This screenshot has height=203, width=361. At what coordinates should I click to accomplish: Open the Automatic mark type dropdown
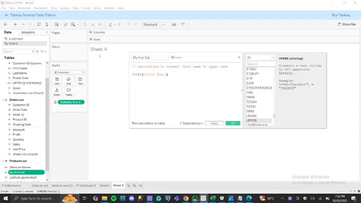(x=68, y=72)
